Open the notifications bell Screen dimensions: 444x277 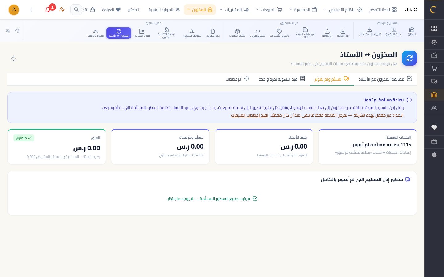click(48, 10)
